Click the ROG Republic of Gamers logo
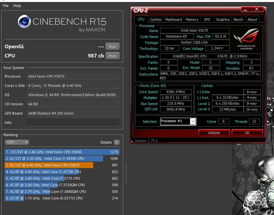Viewport: 274px width, 215px height. pyautogui.click(x=246, y=39)
